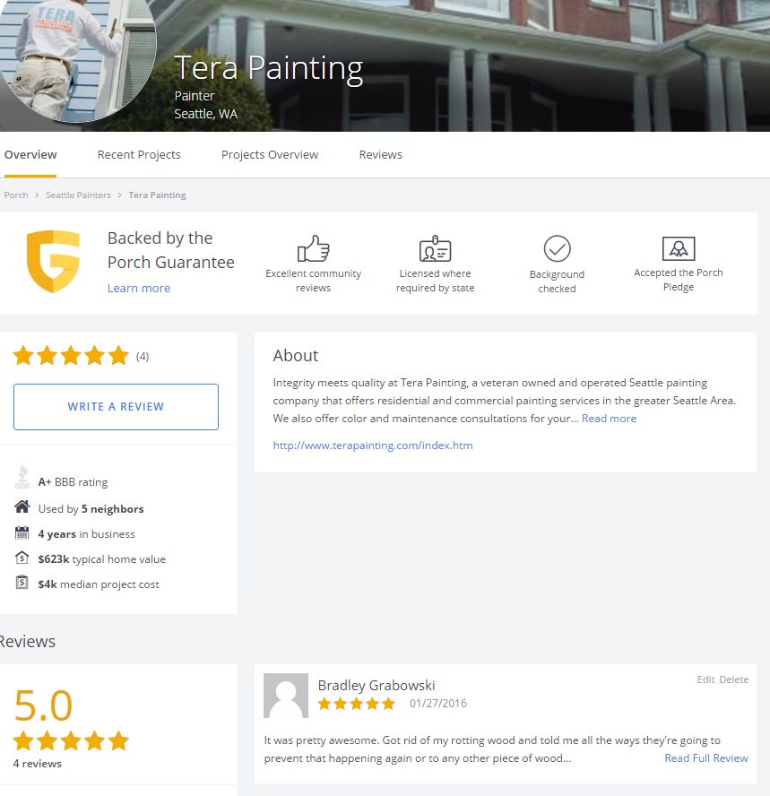Click the Write a Review button
The image size is (770, 796).
coord(116,407)
